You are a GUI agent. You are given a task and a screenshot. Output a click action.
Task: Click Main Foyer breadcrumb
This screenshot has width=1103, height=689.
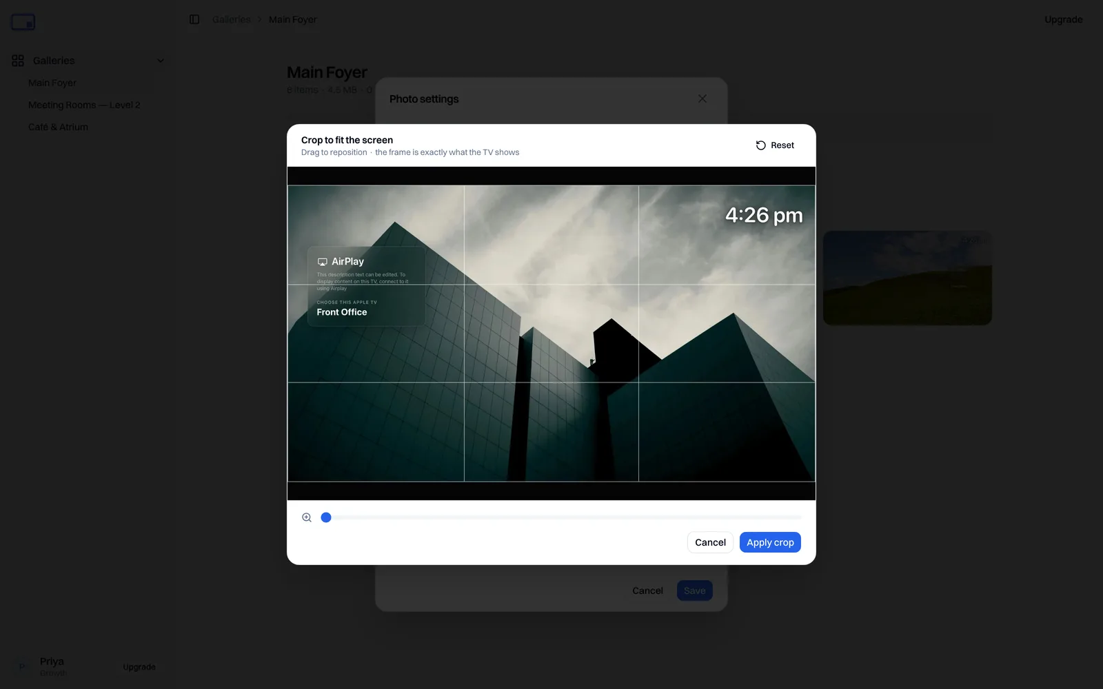(x=293, y=19)
